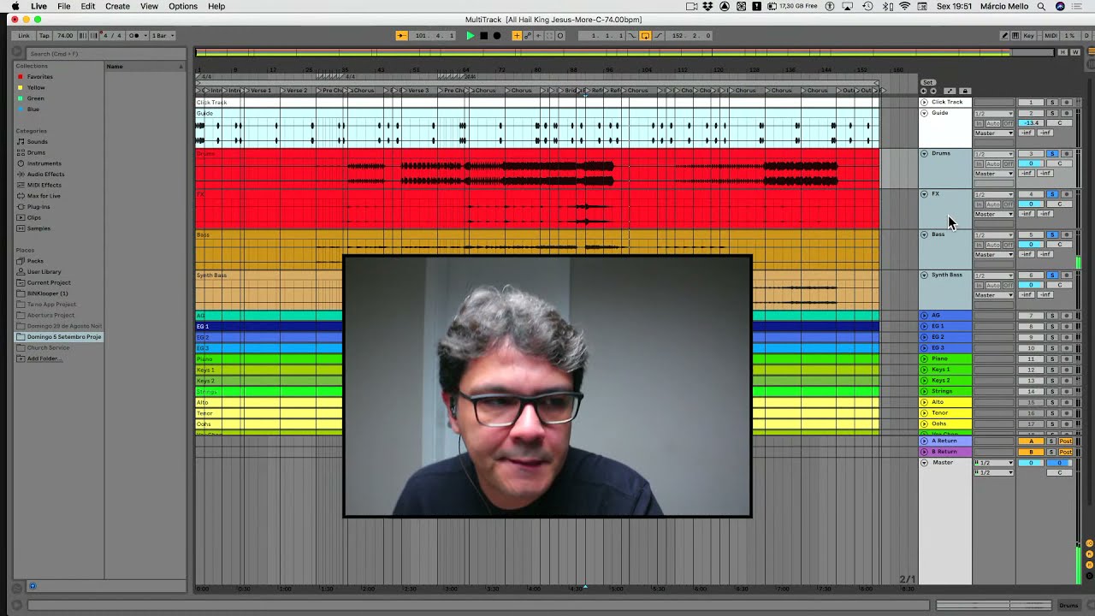Click the Dropbox menu bar icon

[707, 6]
